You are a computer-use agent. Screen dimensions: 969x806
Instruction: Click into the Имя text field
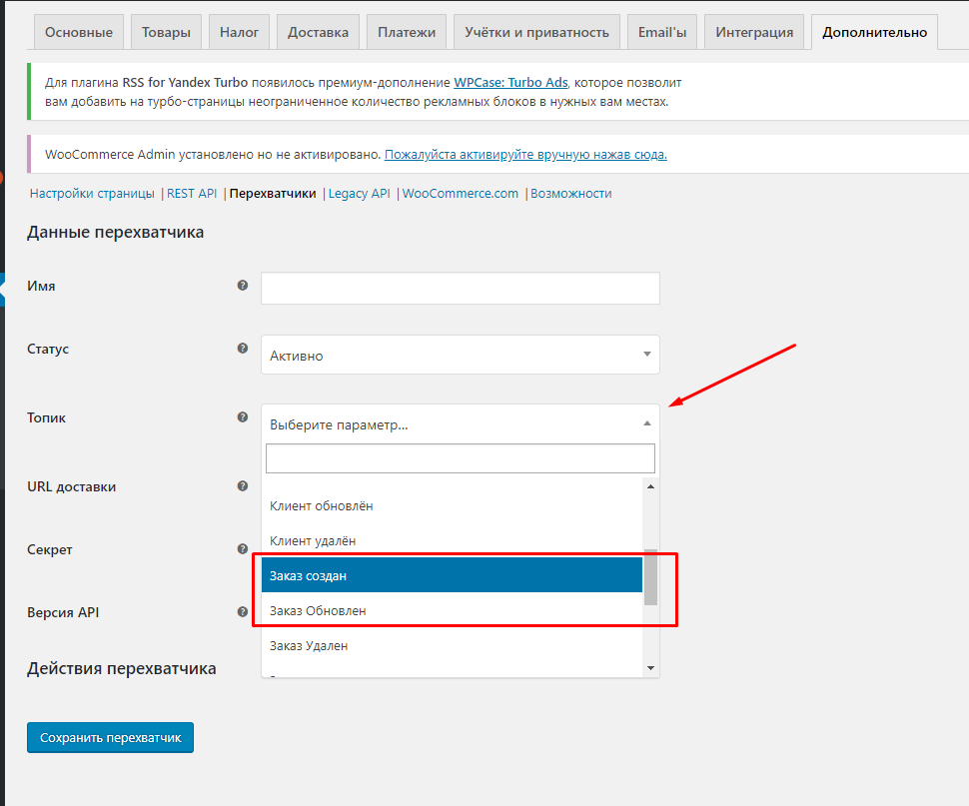(460, 289)
